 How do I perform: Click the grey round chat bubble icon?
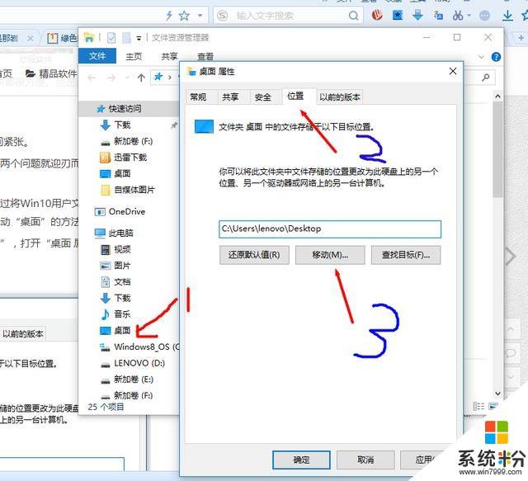click(x=484, y=16)
